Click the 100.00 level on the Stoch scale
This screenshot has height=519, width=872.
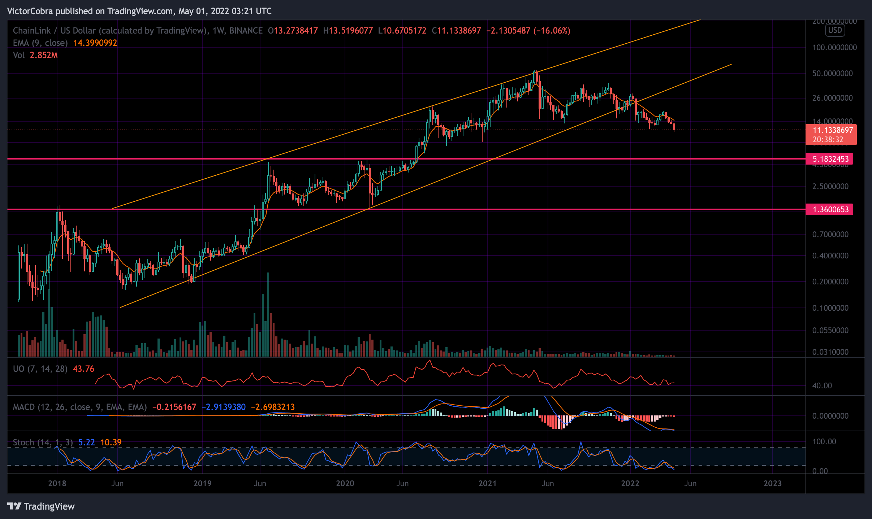tap(824, 442)
